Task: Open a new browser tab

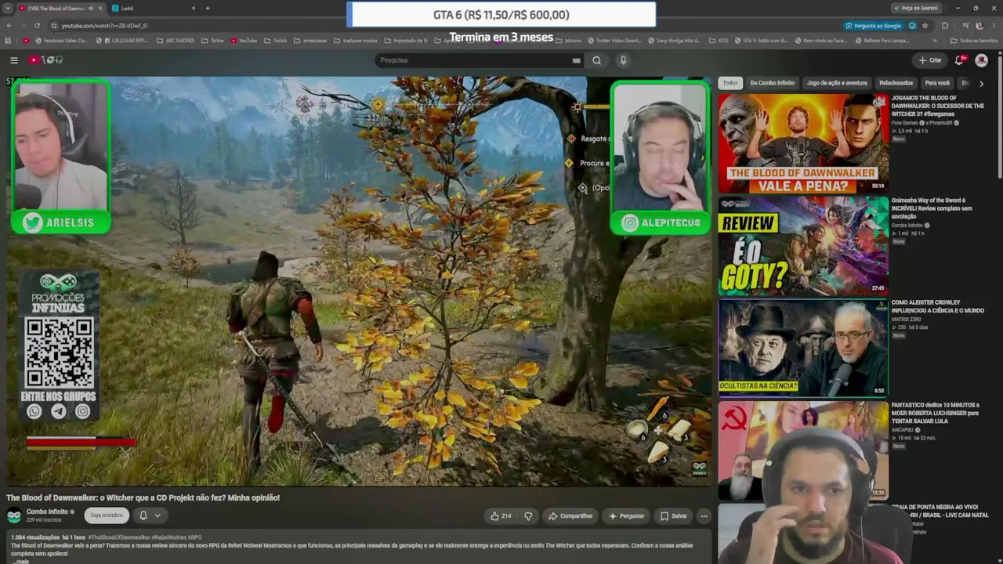Action: pos(208,8)
